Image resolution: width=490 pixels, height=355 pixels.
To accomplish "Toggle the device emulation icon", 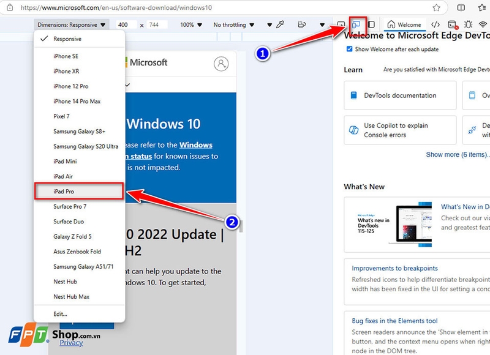I will 356,24.
